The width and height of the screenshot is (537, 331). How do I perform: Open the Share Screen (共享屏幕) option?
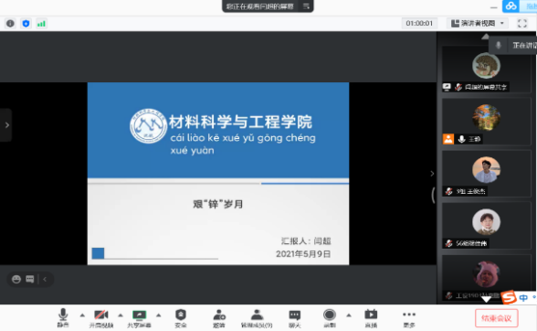139,318
